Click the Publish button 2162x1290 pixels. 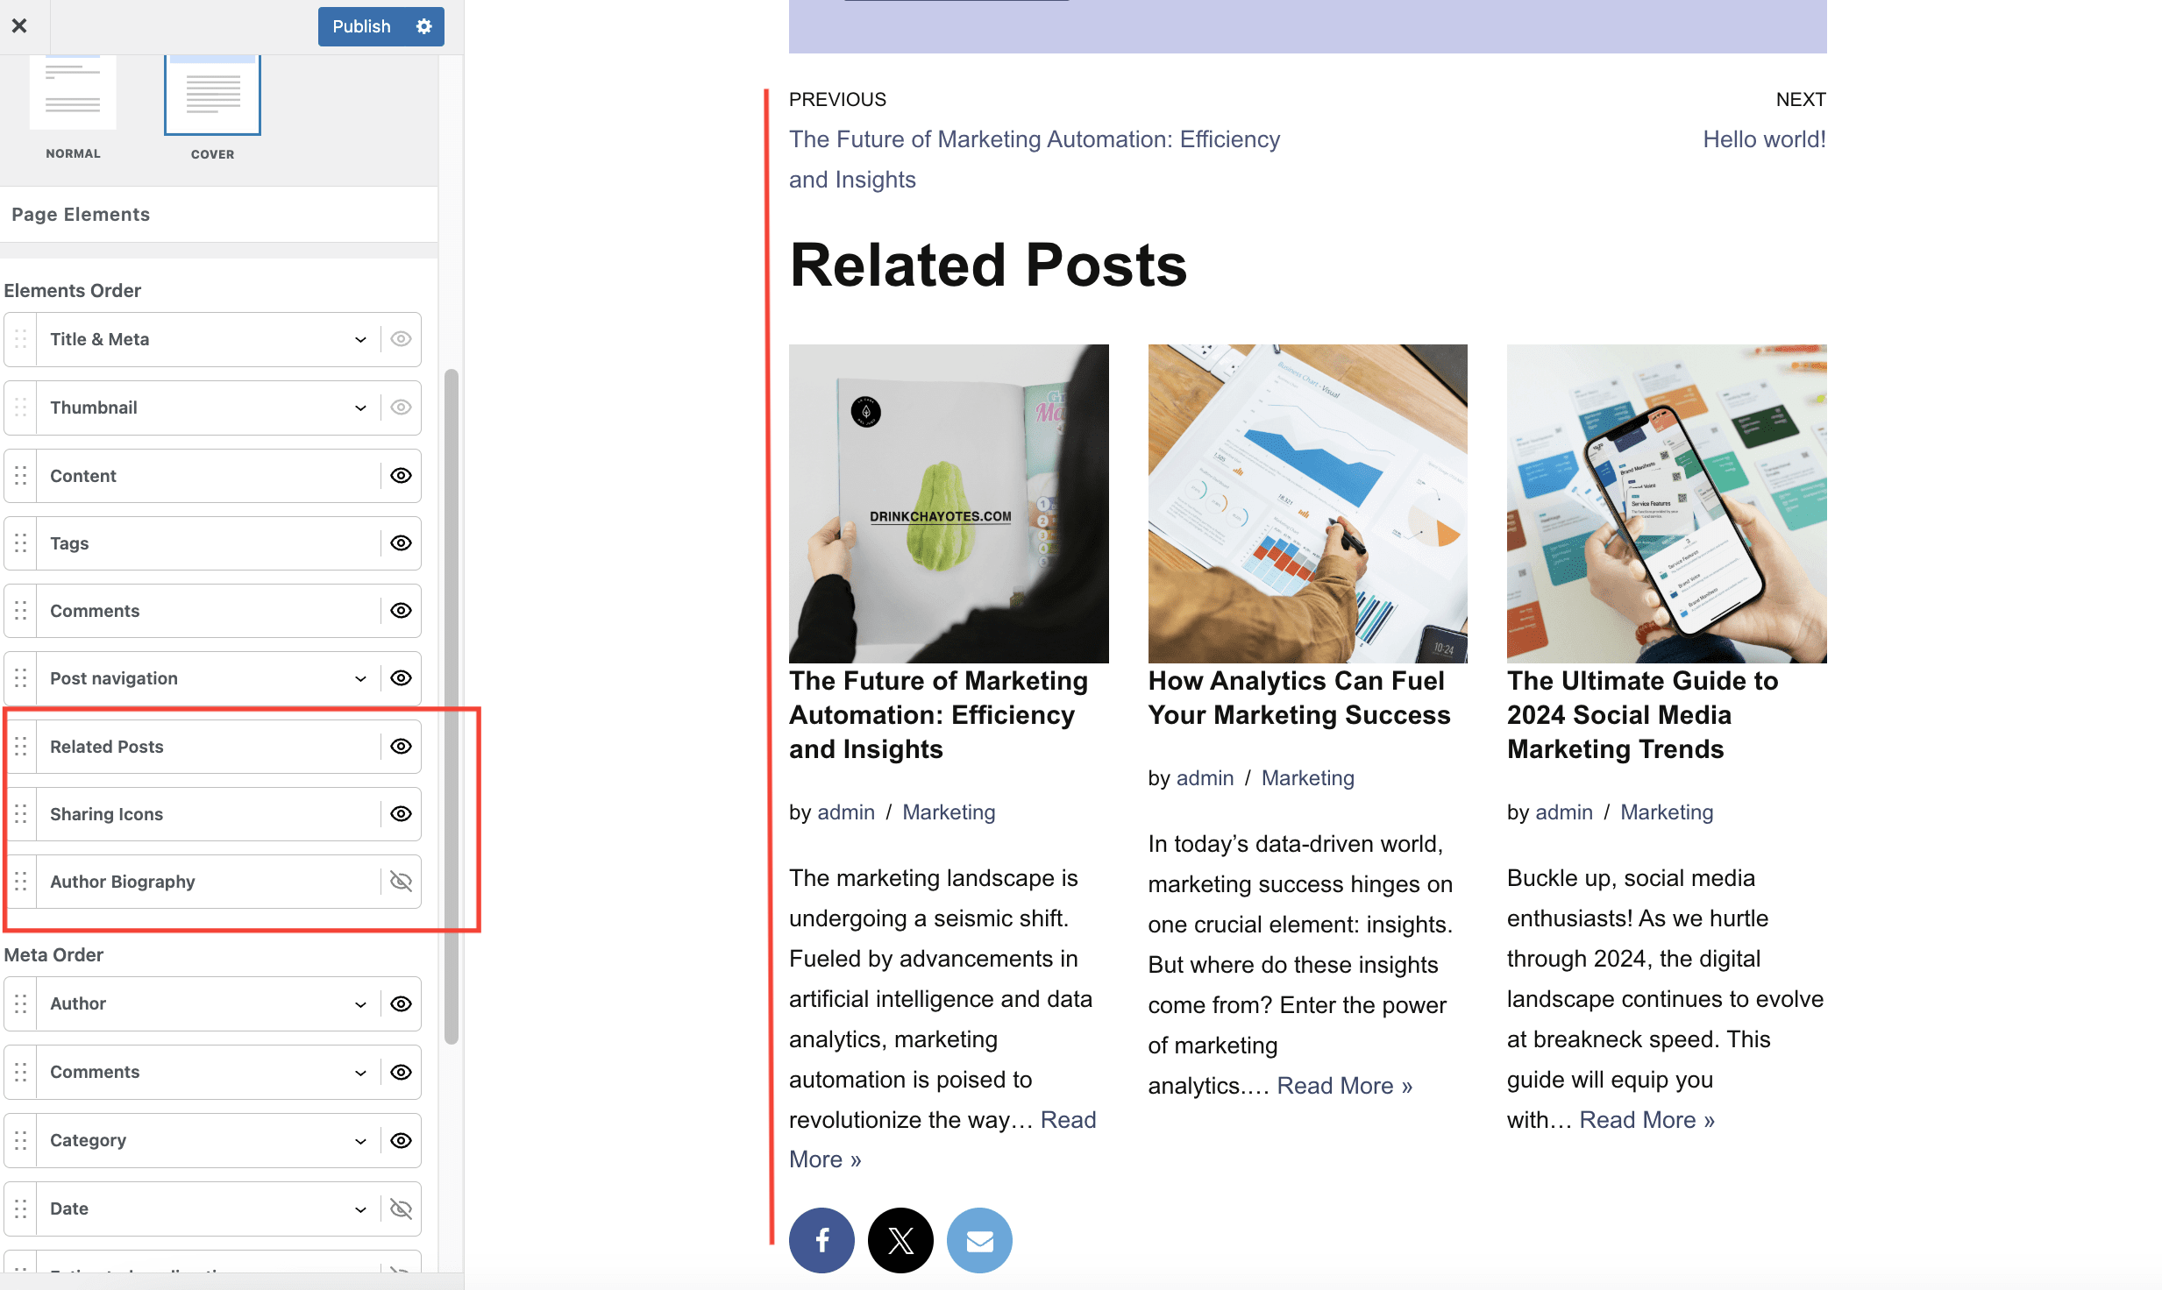tap(361, 26)
